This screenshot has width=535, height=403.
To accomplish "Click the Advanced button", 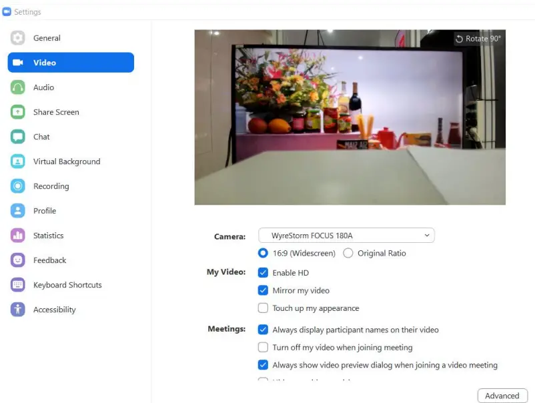I will pyautogui.click(x=502, y=396).
